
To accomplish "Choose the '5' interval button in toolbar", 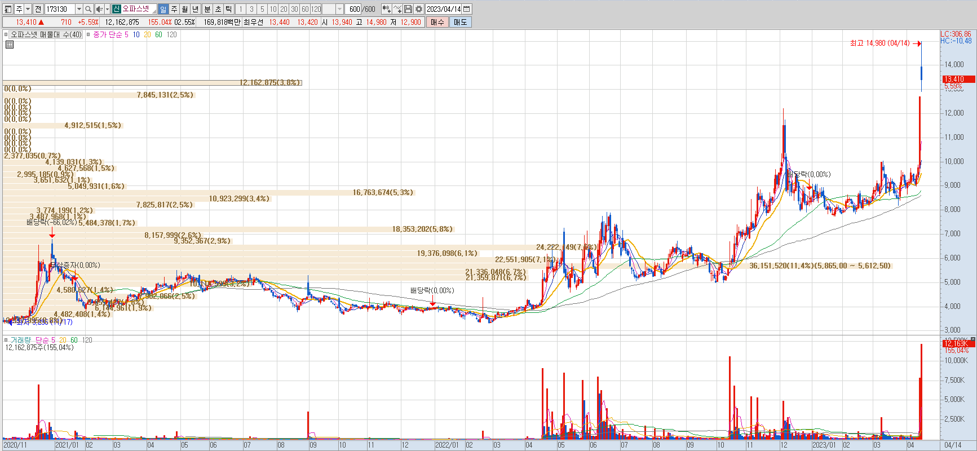I will [262, 9].
